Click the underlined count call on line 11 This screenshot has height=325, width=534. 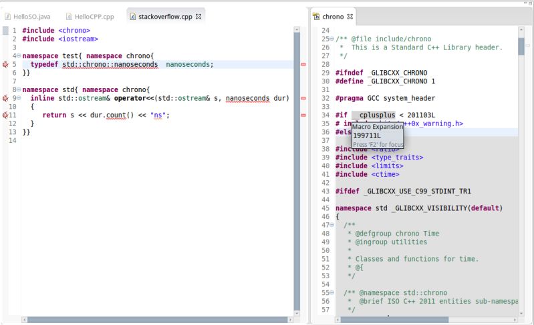(116, 115)
